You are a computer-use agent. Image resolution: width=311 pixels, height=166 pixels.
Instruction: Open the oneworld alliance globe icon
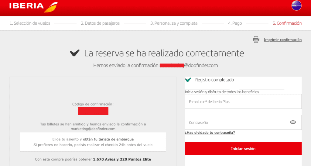point(296,5)
